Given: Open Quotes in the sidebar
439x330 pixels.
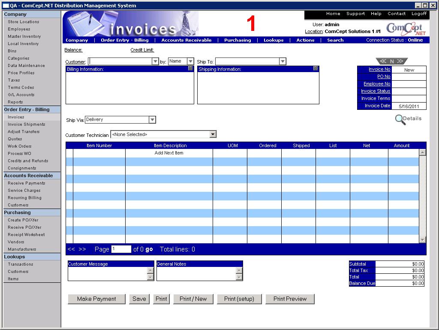Looking at the screenshot, I should pyautogui.click(x=15, y=139).
